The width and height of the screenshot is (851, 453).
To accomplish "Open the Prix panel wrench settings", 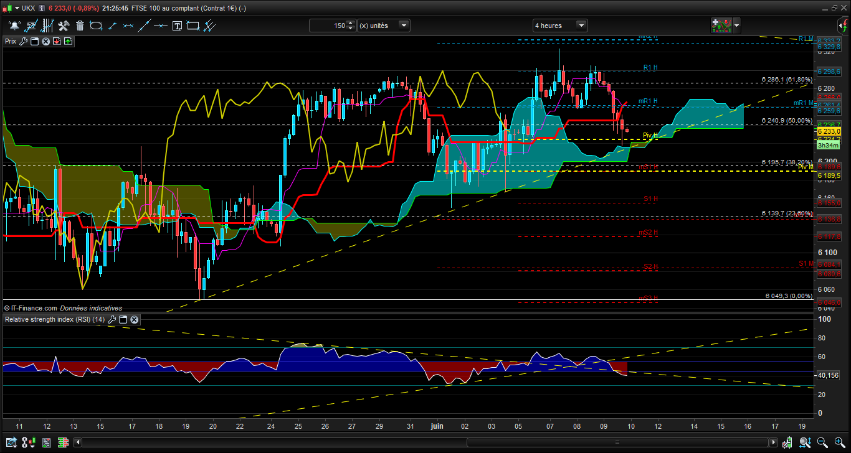I will 24,41.
